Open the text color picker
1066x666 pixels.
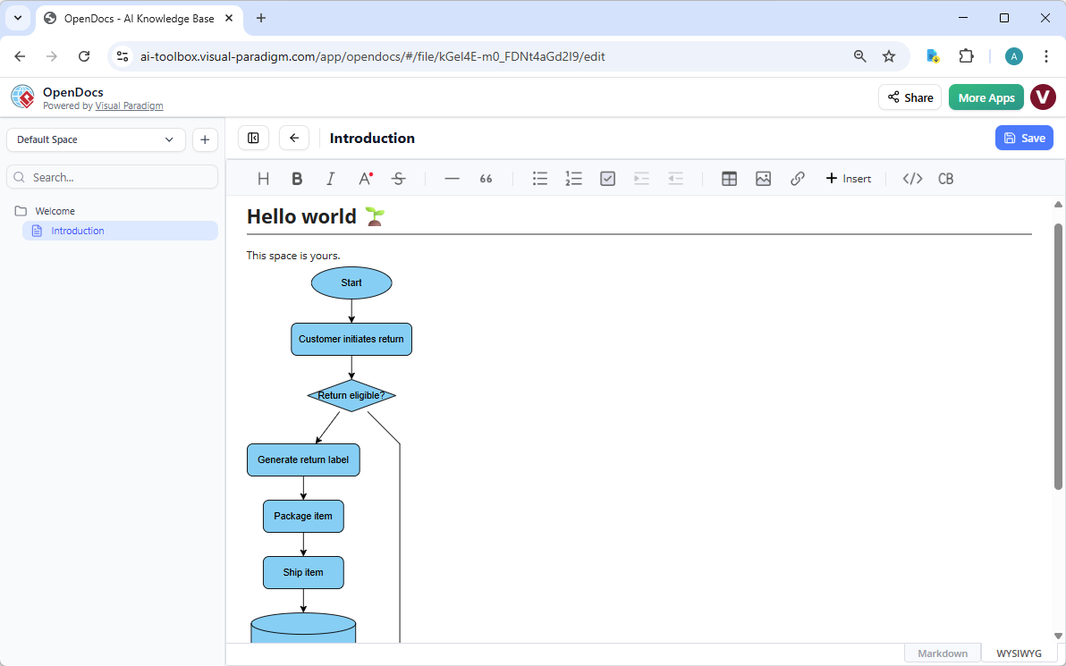point(364,178)
